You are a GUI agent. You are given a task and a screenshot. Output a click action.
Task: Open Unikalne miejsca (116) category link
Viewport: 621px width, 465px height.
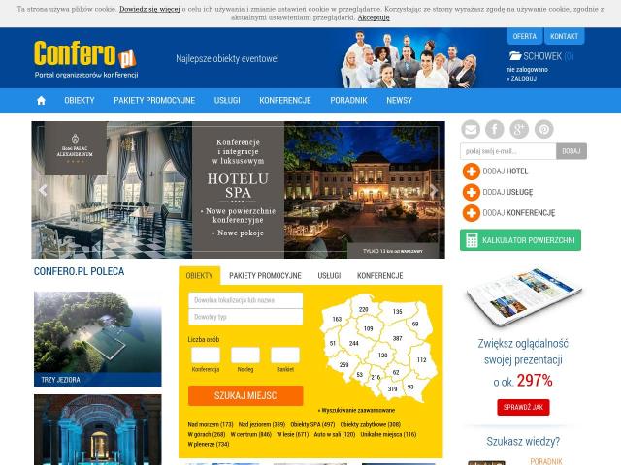click(388, 434)
